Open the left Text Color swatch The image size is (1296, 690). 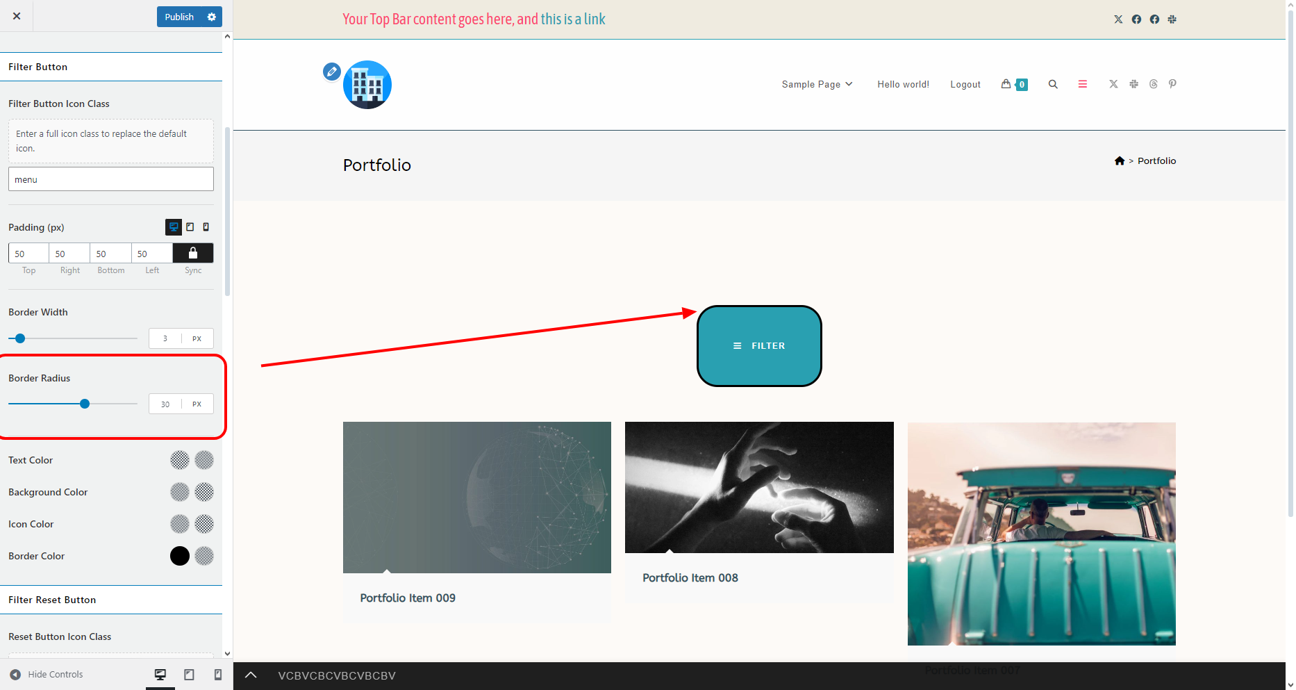click(180, 460)
